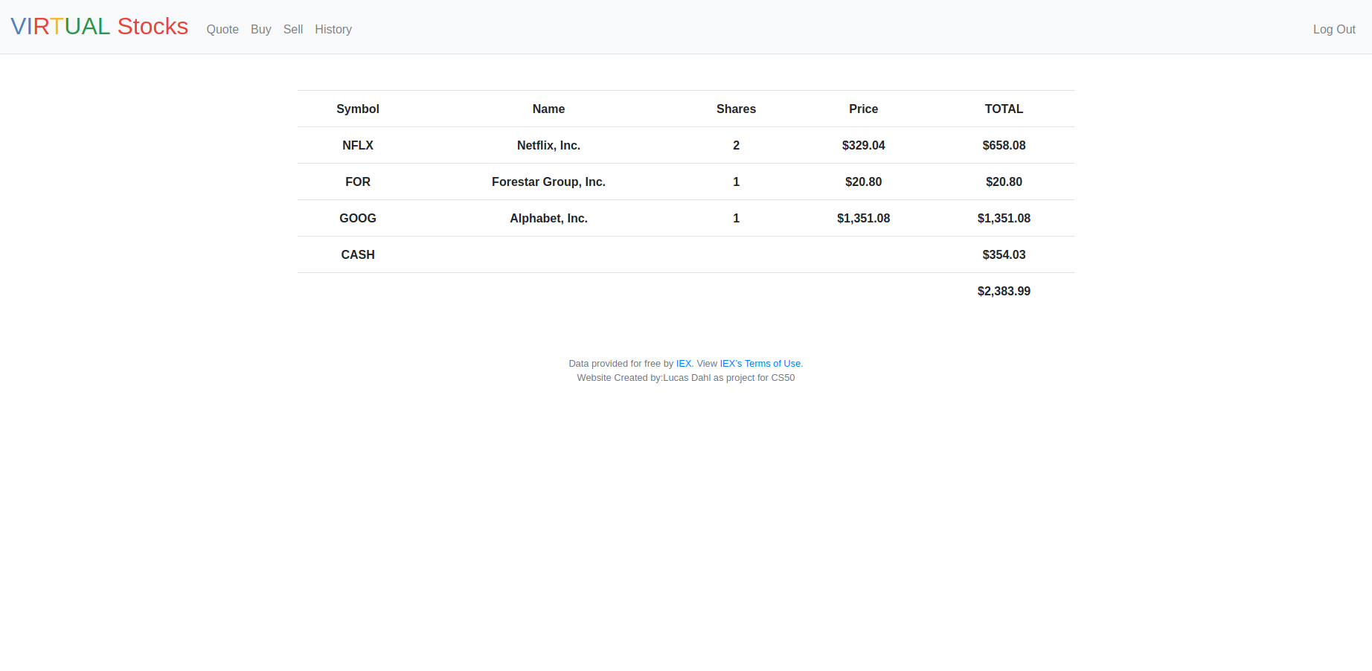Click Netflix total $658.08
Image resolution: width=1372 pixels, height=671 pixels.
(x=1004, y=145)
